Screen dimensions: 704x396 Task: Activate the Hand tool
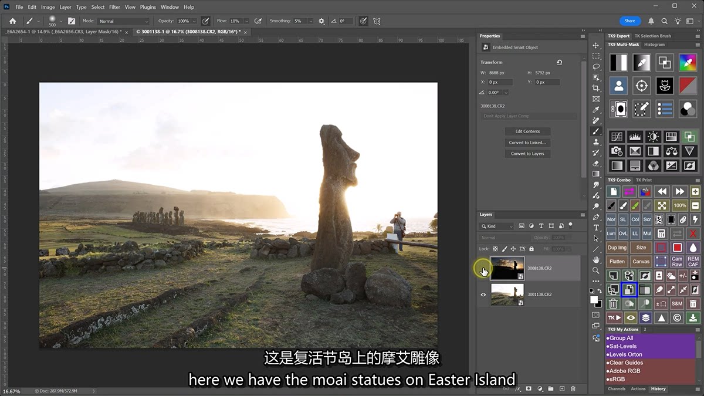[x=596, y=259]
